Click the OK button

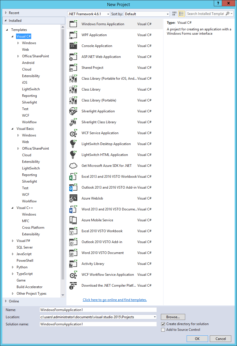click(197, 339)
